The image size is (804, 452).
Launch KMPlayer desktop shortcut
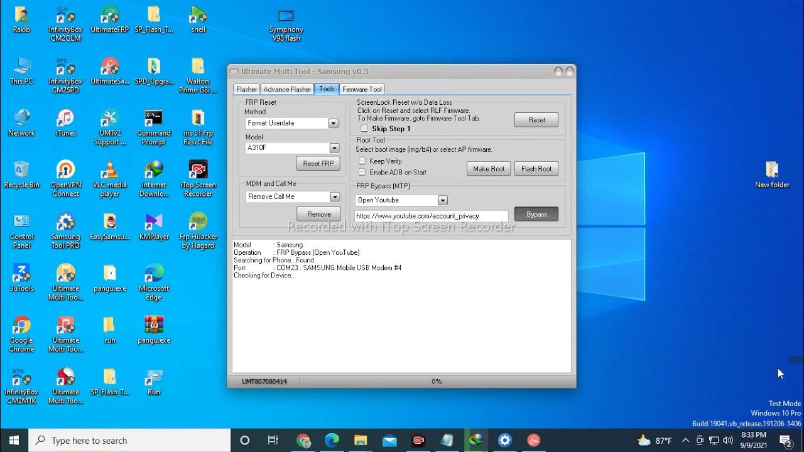click(x=154, y=227)
